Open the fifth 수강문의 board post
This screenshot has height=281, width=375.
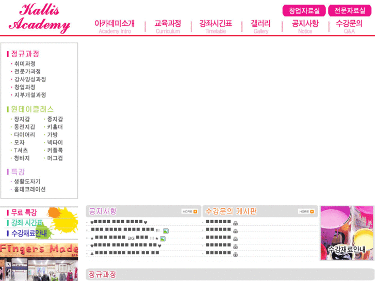pos(218,253)
